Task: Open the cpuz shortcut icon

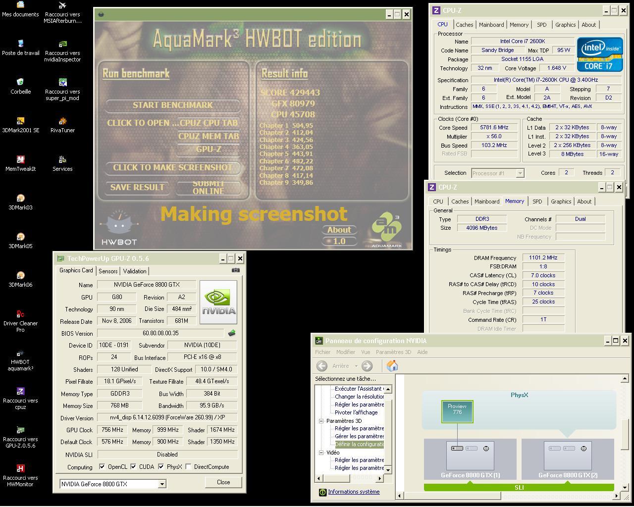Action: point(20,391)
